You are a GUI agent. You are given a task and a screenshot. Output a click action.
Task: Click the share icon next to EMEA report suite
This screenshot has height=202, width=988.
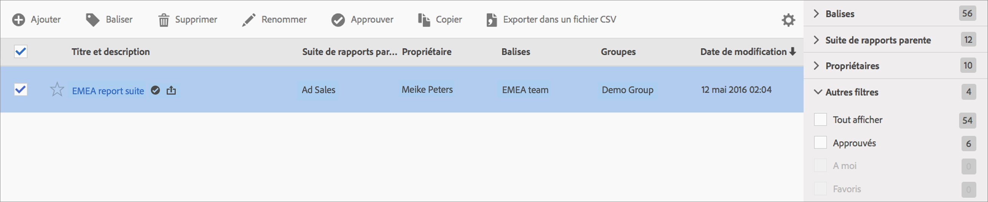click(171, 90)
